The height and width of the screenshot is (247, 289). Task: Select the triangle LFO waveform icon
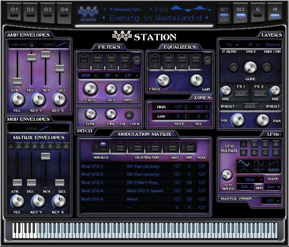point(243,170)
